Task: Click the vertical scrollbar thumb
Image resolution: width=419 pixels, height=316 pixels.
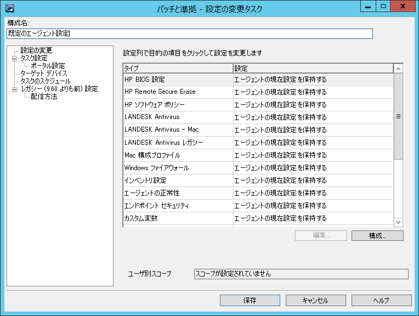Action: click(398, 116)
